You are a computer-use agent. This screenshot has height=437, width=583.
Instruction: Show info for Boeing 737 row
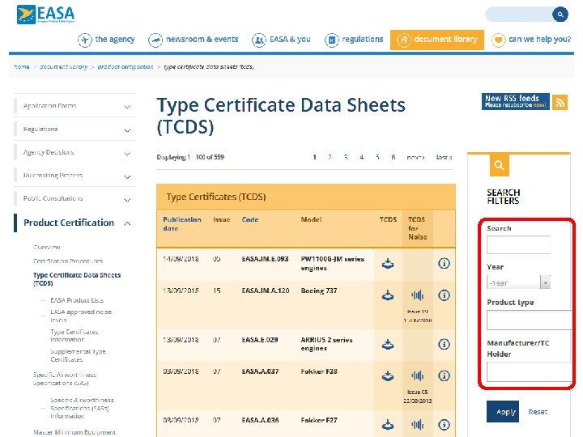pyautogui.click(x=444, y=295)
